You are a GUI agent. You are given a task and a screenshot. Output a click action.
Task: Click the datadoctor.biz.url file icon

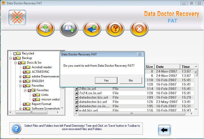tap(77, 97)
